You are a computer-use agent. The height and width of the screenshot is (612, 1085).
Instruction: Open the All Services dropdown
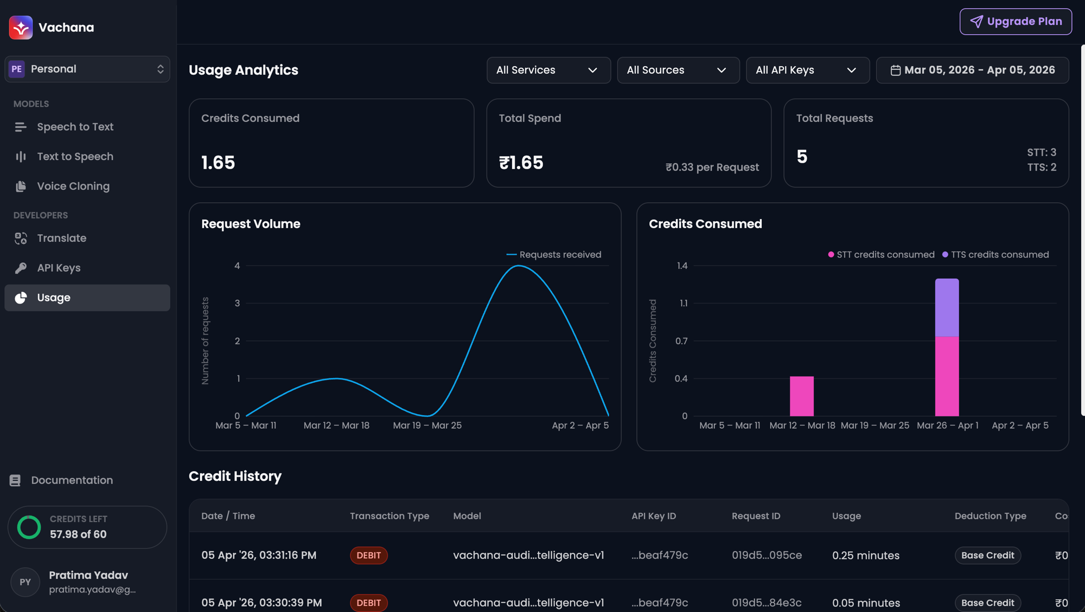[x=548, y=70]
